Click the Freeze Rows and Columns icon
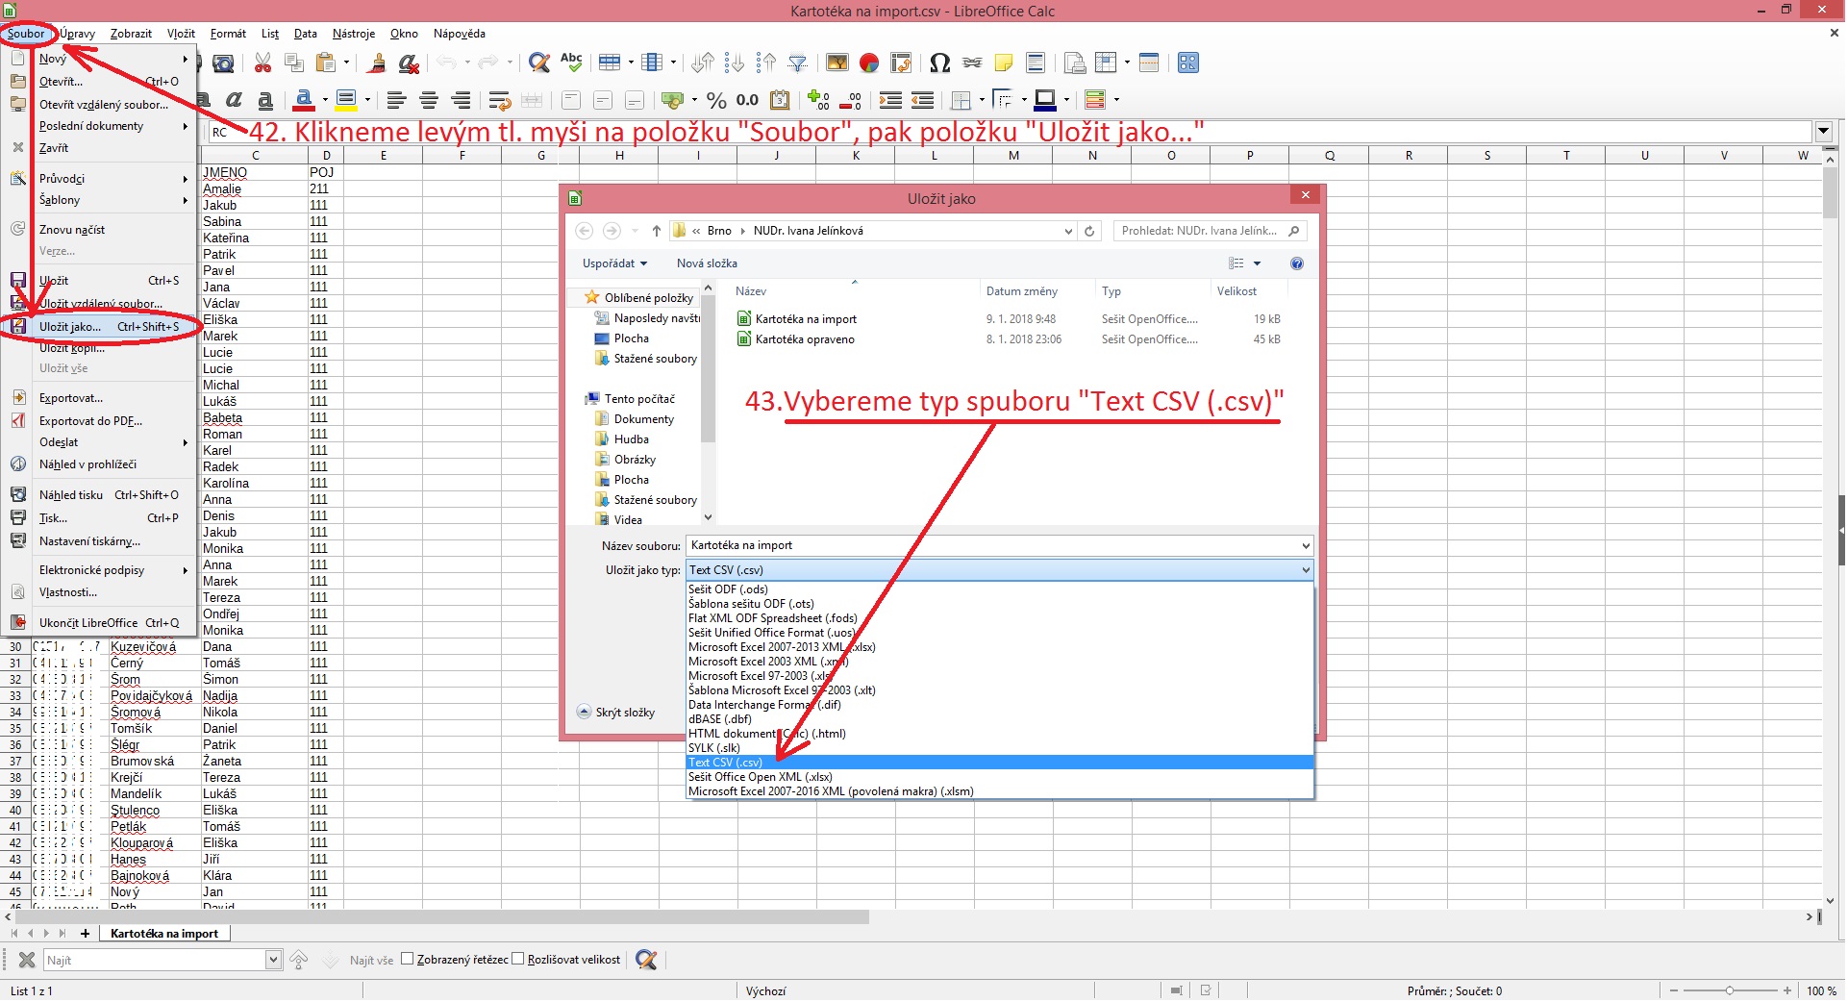Screen dimensions: 1848x1002 (x=1107, y=63)
